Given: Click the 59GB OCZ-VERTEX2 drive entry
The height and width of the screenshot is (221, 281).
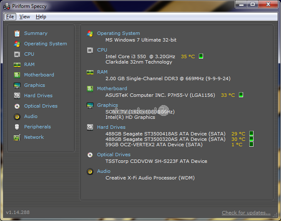Looking at the screenshot, I should coord(154,145).
